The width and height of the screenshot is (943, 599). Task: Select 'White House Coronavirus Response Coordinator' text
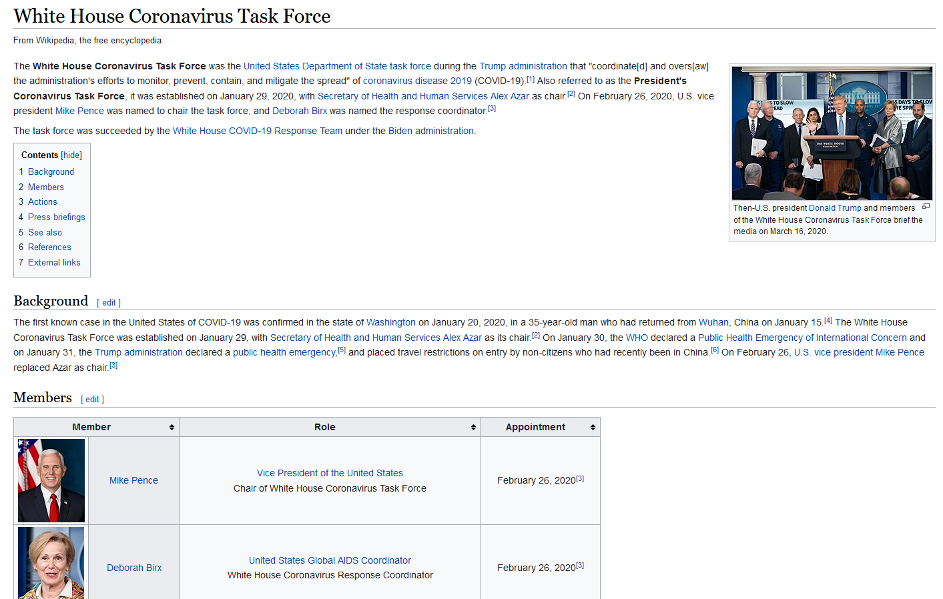coord(330,575)
